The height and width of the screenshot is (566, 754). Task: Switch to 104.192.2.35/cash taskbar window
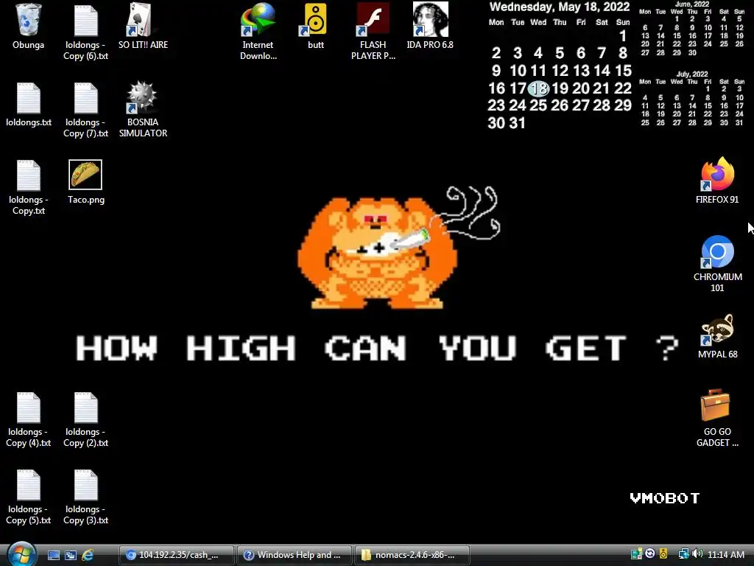tap(177, 555)
